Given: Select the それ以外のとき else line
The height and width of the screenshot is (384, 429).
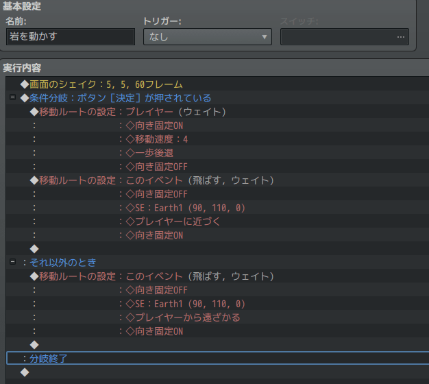Looking at the screenshot, I should point(62,263).
